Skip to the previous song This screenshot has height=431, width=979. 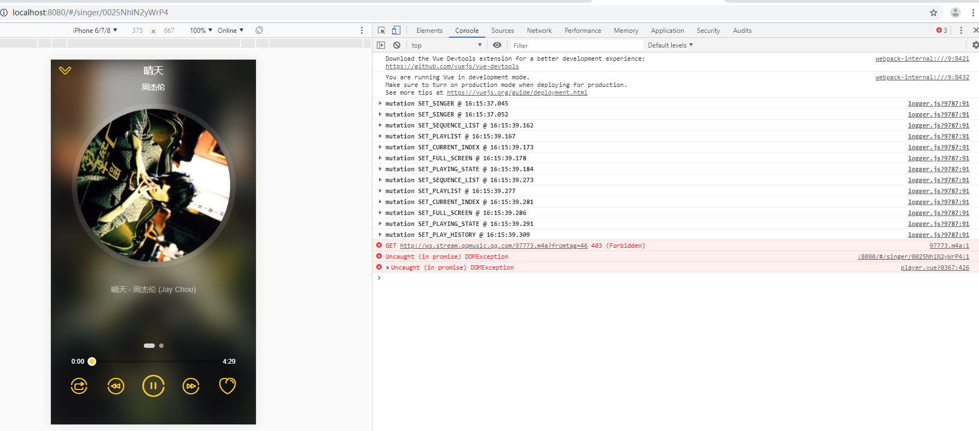coord(116,386)
